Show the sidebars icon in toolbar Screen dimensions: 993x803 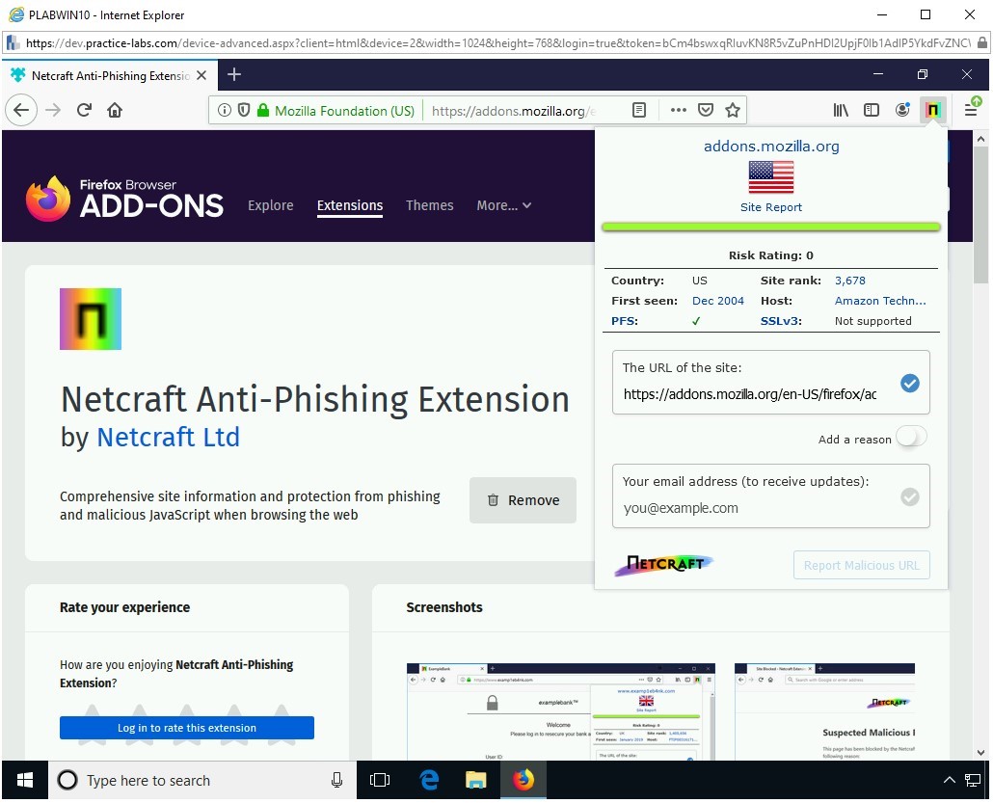[872, 110]
